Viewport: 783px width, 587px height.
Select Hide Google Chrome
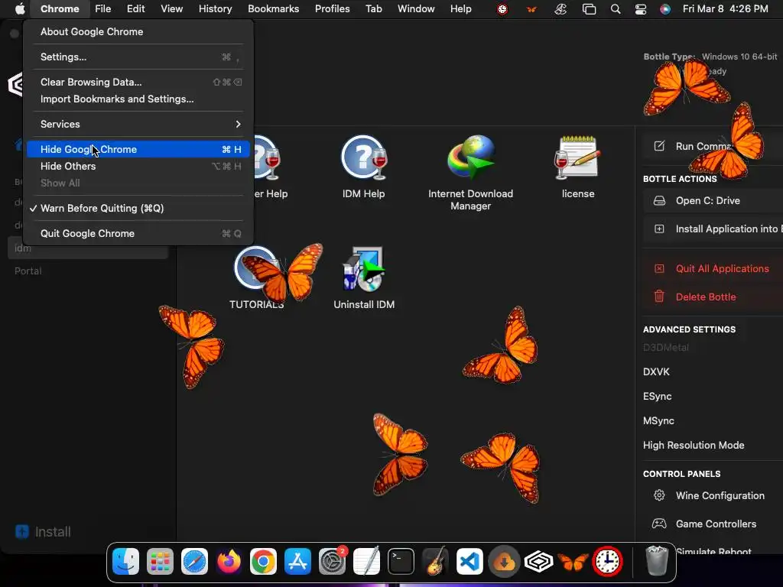[x=138, y=149]
